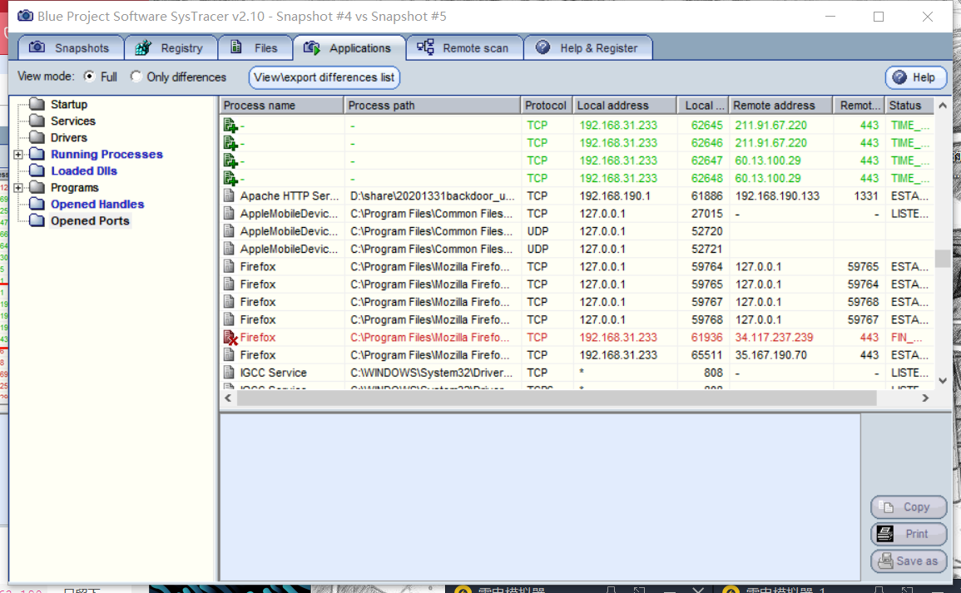
Task: Click the added-entry icon for port 62647
Action: click(230, 161)
